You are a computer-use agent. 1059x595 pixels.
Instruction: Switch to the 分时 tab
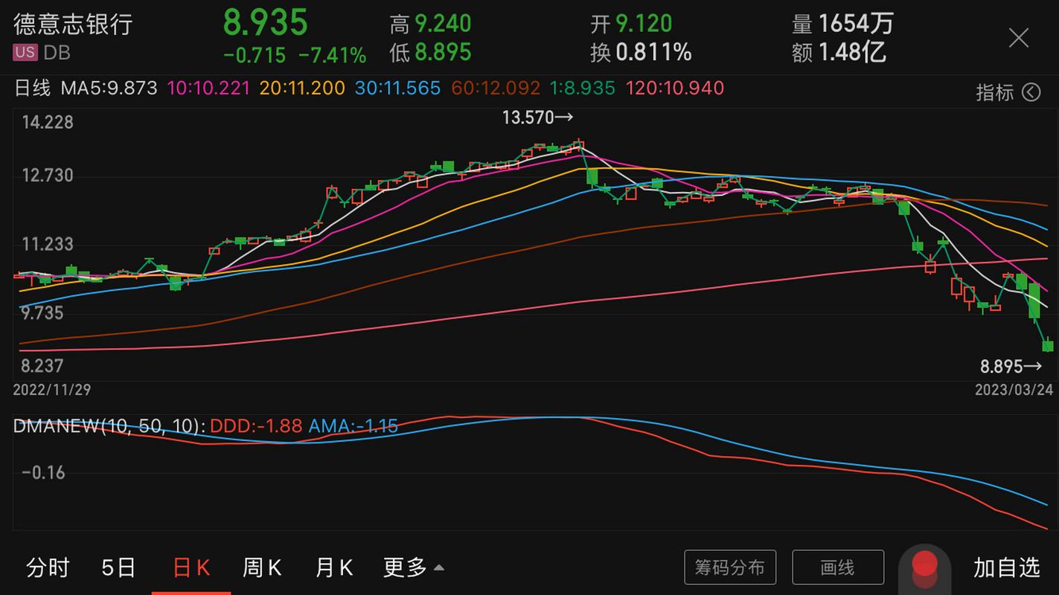[48, 567]
